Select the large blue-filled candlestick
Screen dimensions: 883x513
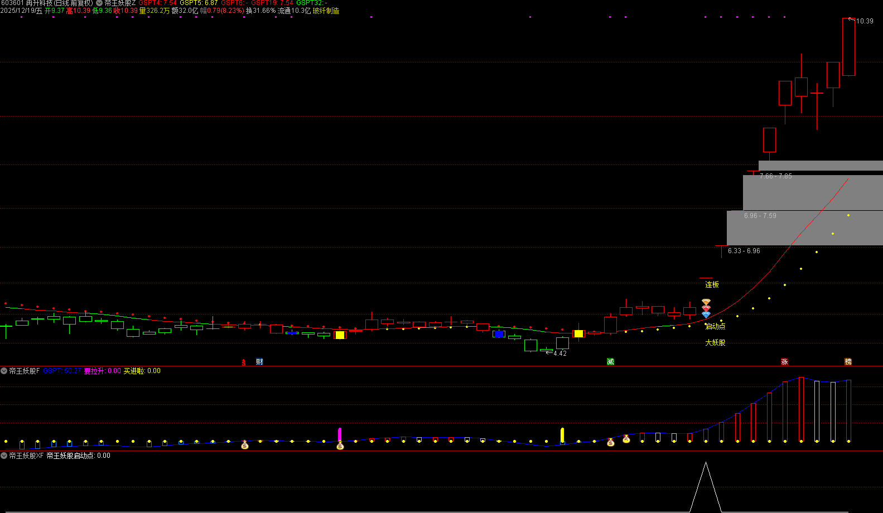click(499, 334)
